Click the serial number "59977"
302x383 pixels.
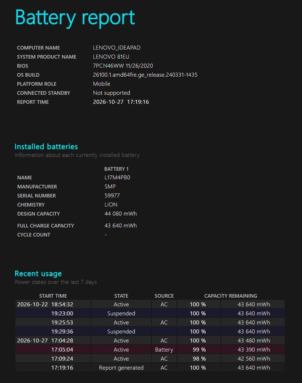coord(112,196)
